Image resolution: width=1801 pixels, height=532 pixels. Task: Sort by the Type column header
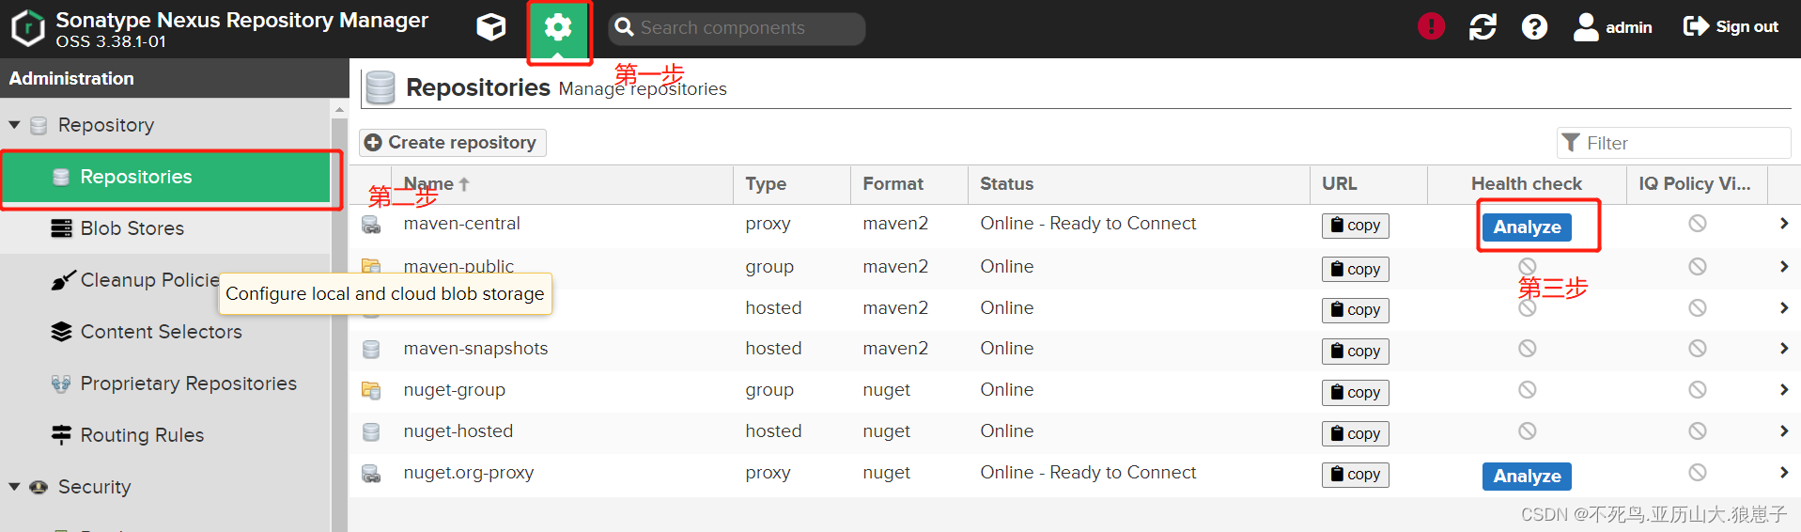coord(791,184)
